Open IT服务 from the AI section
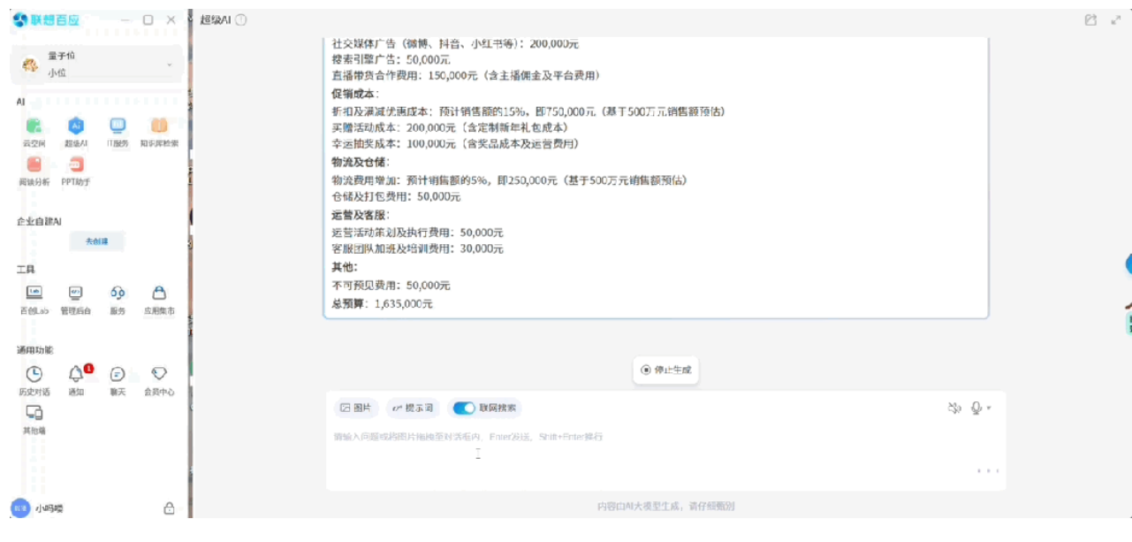This screenshot has height=542, width=1132. coord(118,126)
